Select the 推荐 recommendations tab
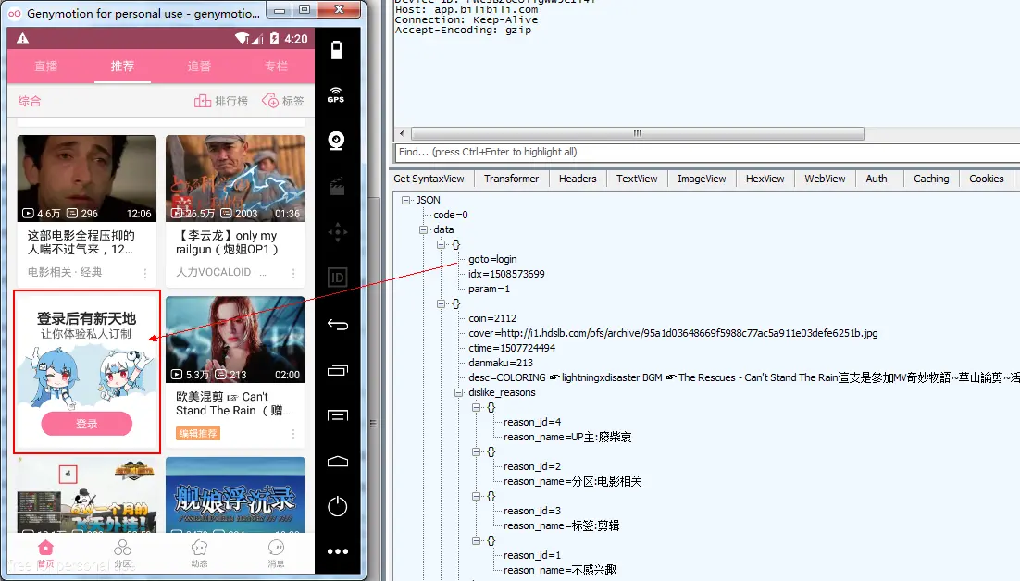The height and width of the screenshot is (581, 1020). pyautogui.click(x=122, y=66)
